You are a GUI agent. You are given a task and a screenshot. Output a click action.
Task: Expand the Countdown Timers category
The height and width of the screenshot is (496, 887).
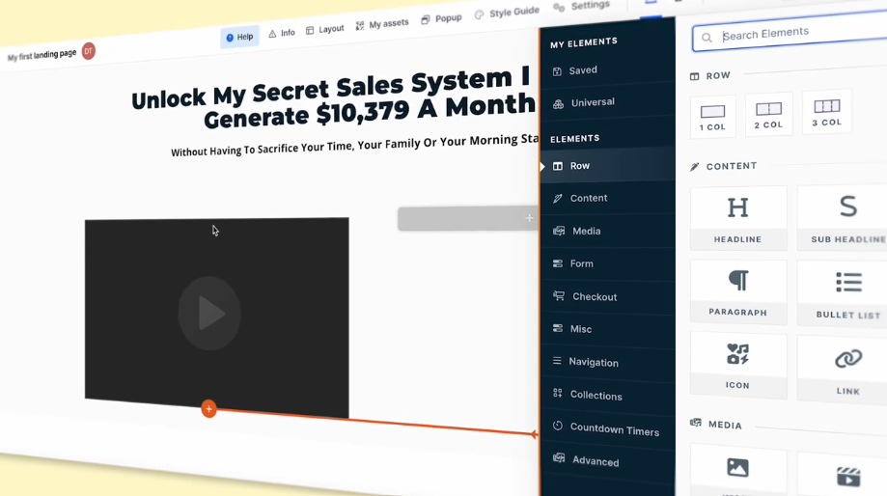614,428
